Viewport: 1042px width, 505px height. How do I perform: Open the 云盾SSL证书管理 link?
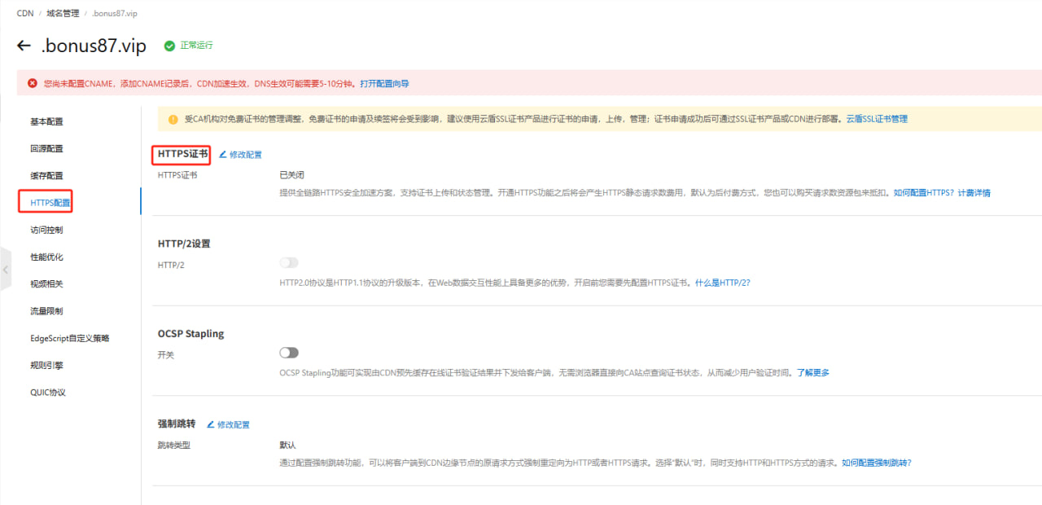876,119
